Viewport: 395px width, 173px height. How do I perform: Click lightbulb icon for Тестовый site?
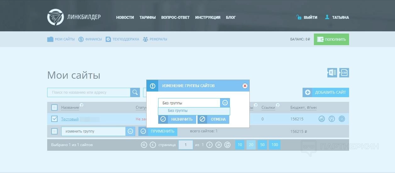331,119
